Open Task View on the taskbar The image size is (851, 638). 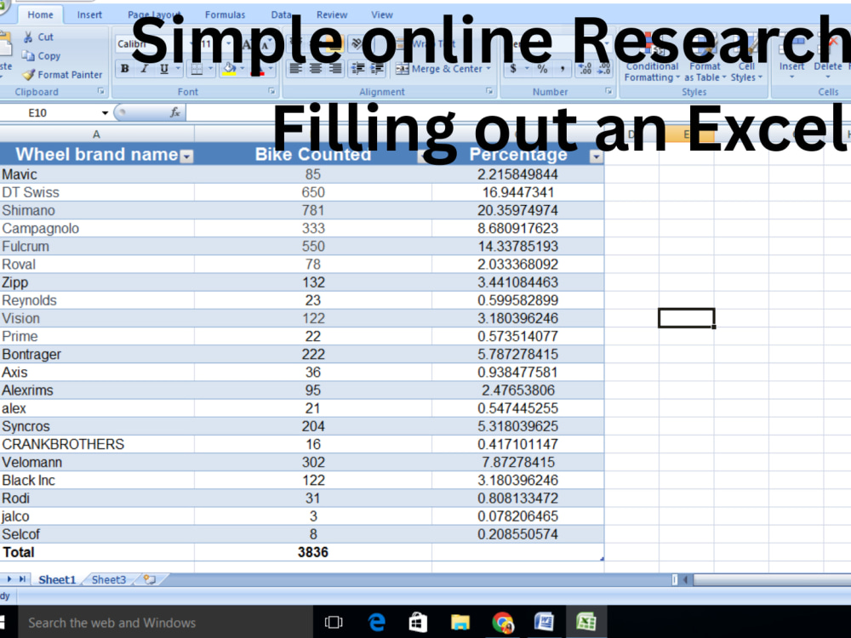tap(334, 623)
